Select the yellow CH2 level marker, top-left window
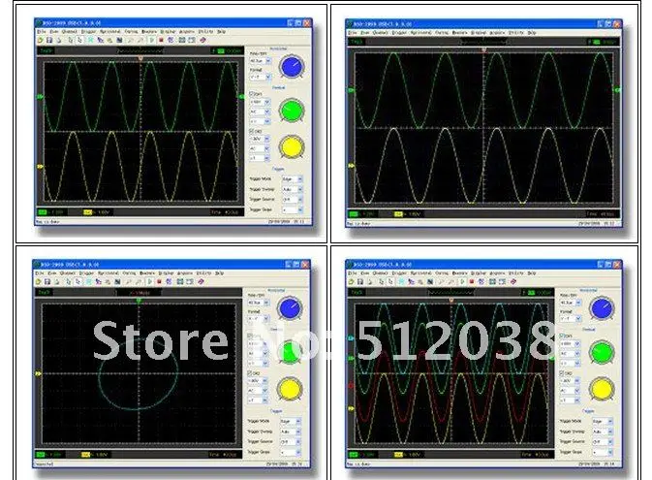The width and height of the screenshot is (652, 480). point(40,166)
